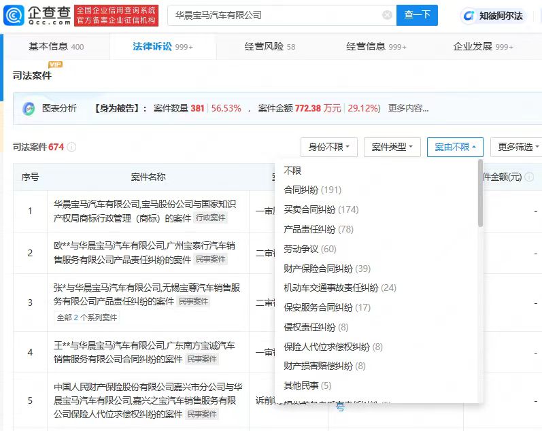The height and width of the screenshot is (431, 542).
Task: Select 合同纠纷 (191) from the list
Action: pos(312,190)
